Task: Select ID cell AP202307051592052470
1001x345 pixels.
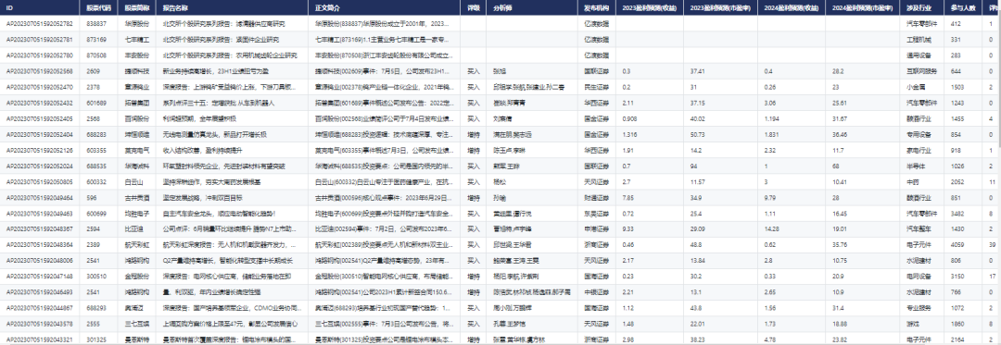Action: pos(40,87)
